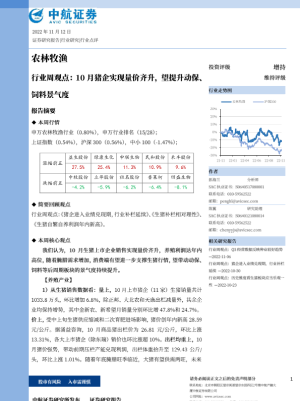
Task: Select the 行业走势图 section header
Action: pyautogui.click(x=220, y=91)
